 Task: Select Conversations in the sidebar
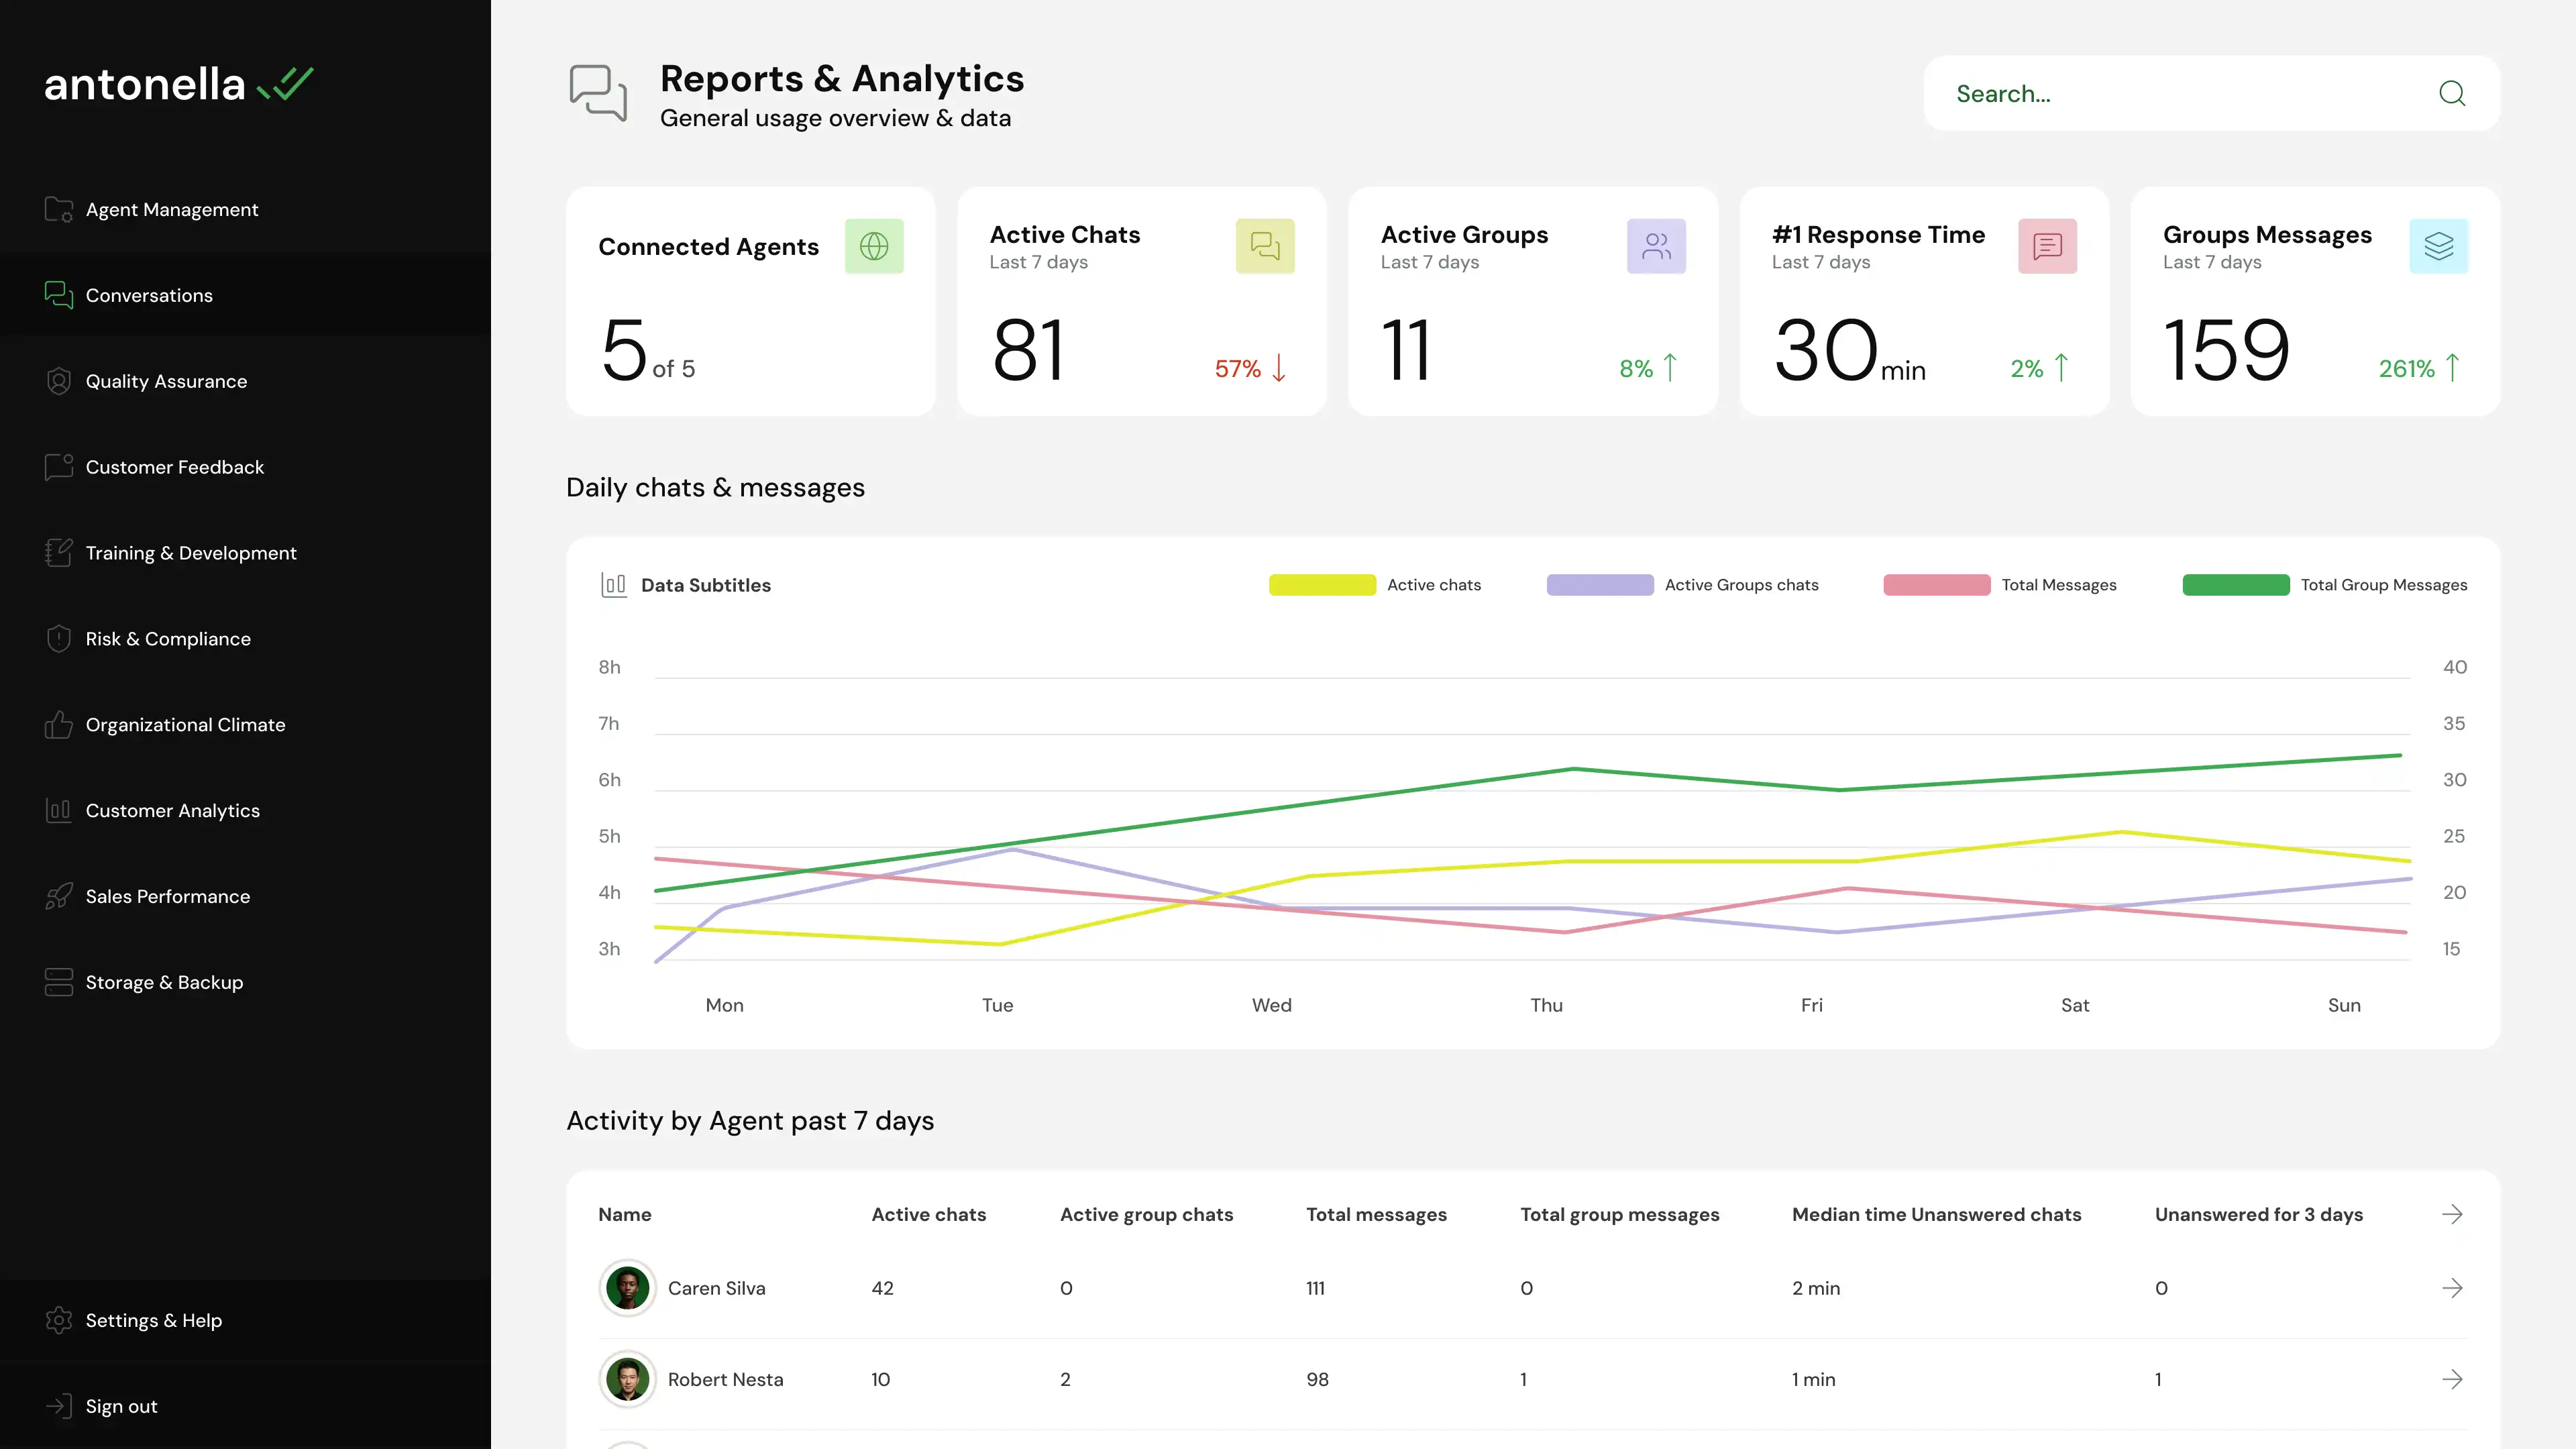[x=148, y=295]
